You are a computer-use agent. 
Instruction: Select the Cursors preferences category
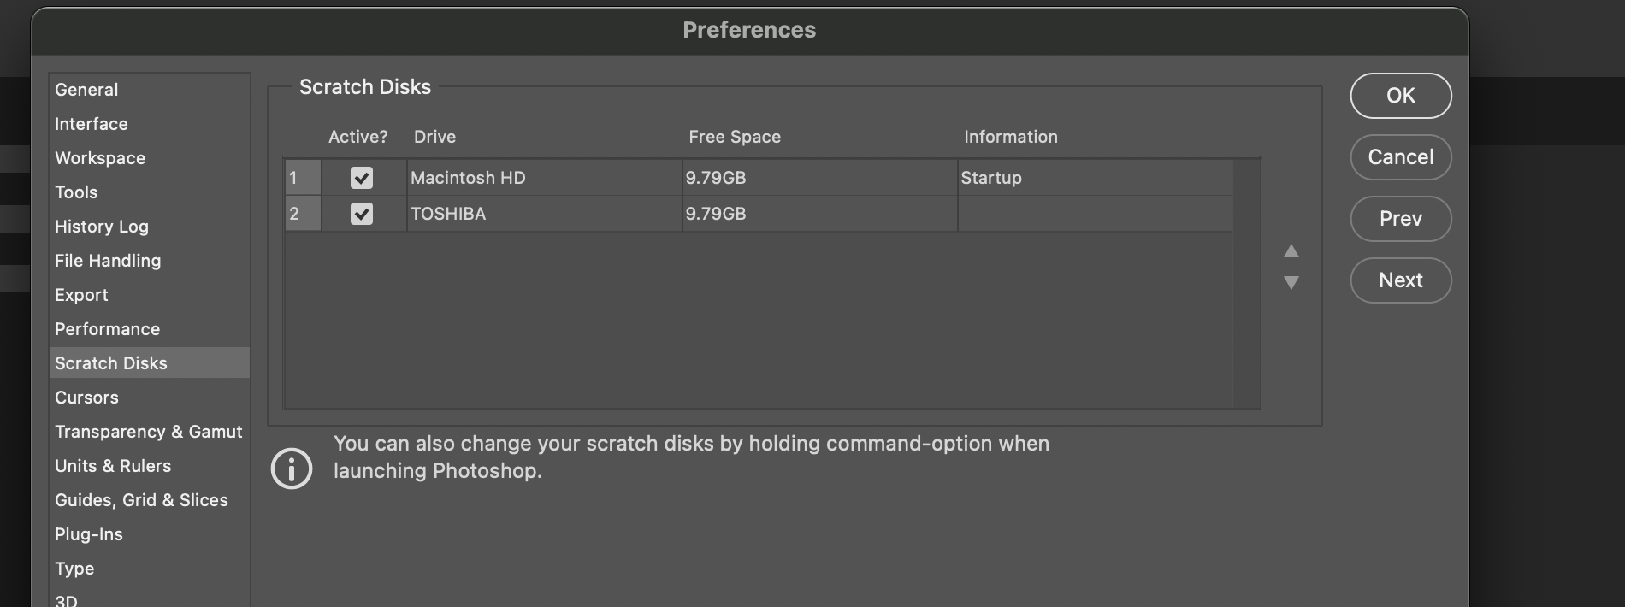pyautogui.click(x=86, y=397)
